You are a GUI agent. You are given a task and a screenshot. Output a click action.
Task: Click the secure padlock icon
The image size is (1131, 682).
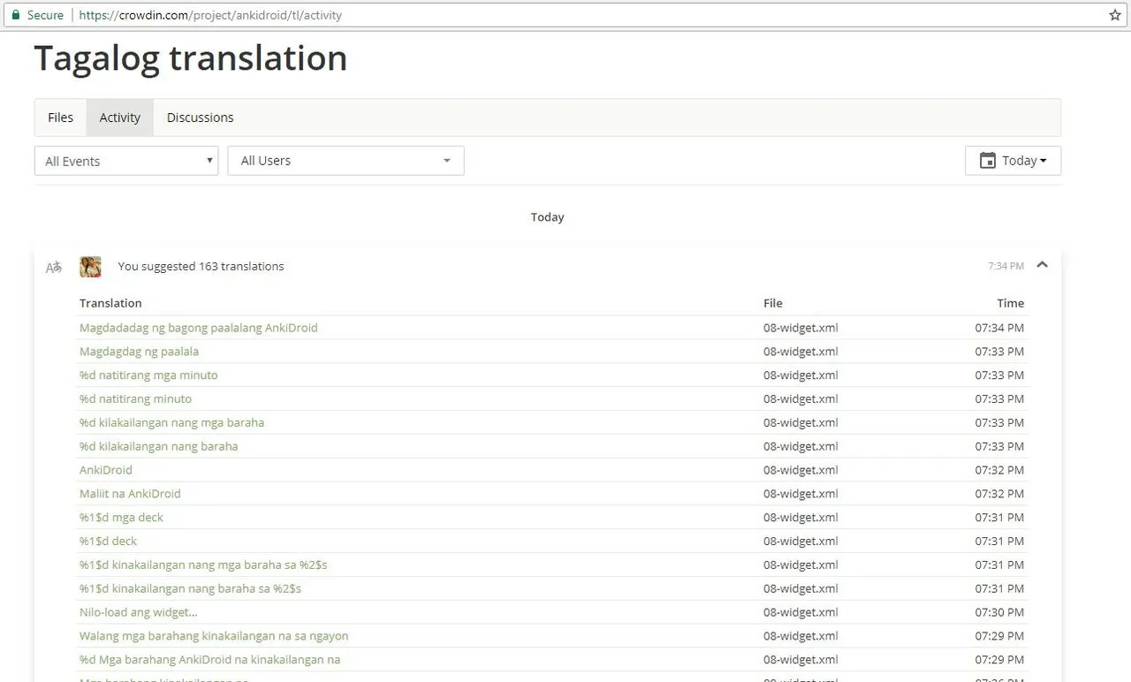(15, 15)
